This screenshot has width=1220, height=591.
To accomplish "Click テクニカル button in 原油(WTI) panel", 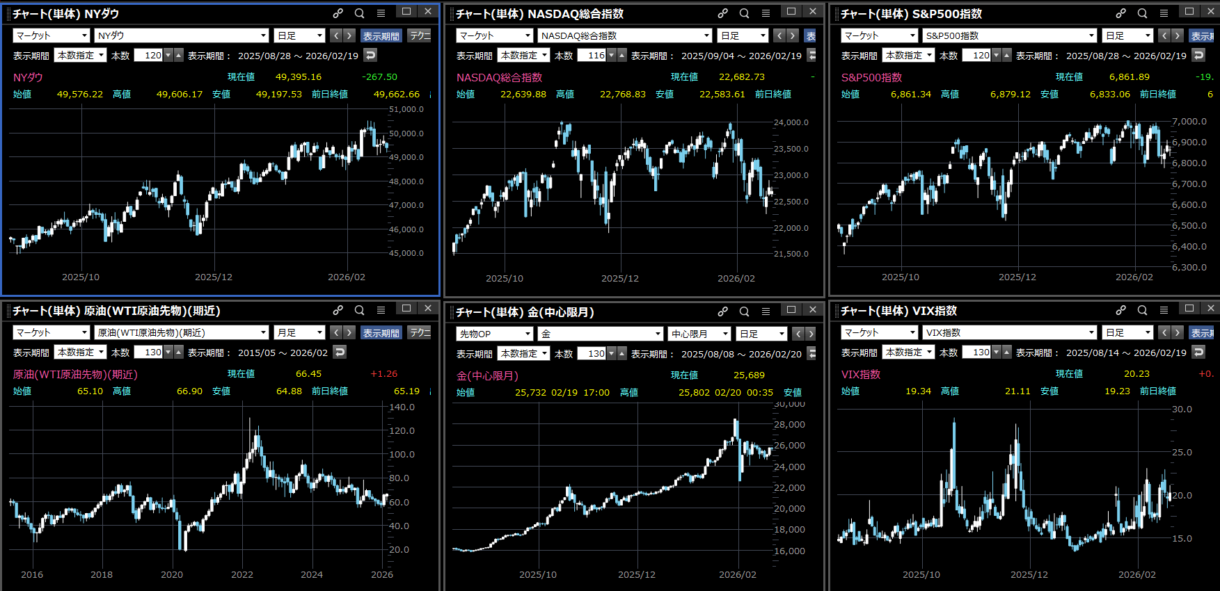I will pos(420,333).
